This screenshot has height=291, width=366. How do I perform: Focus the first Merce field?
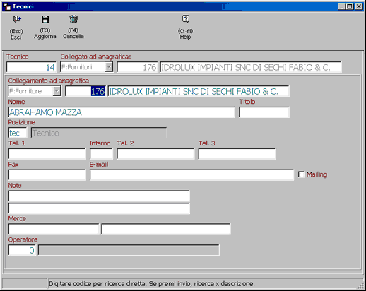[x=54, y=229]
